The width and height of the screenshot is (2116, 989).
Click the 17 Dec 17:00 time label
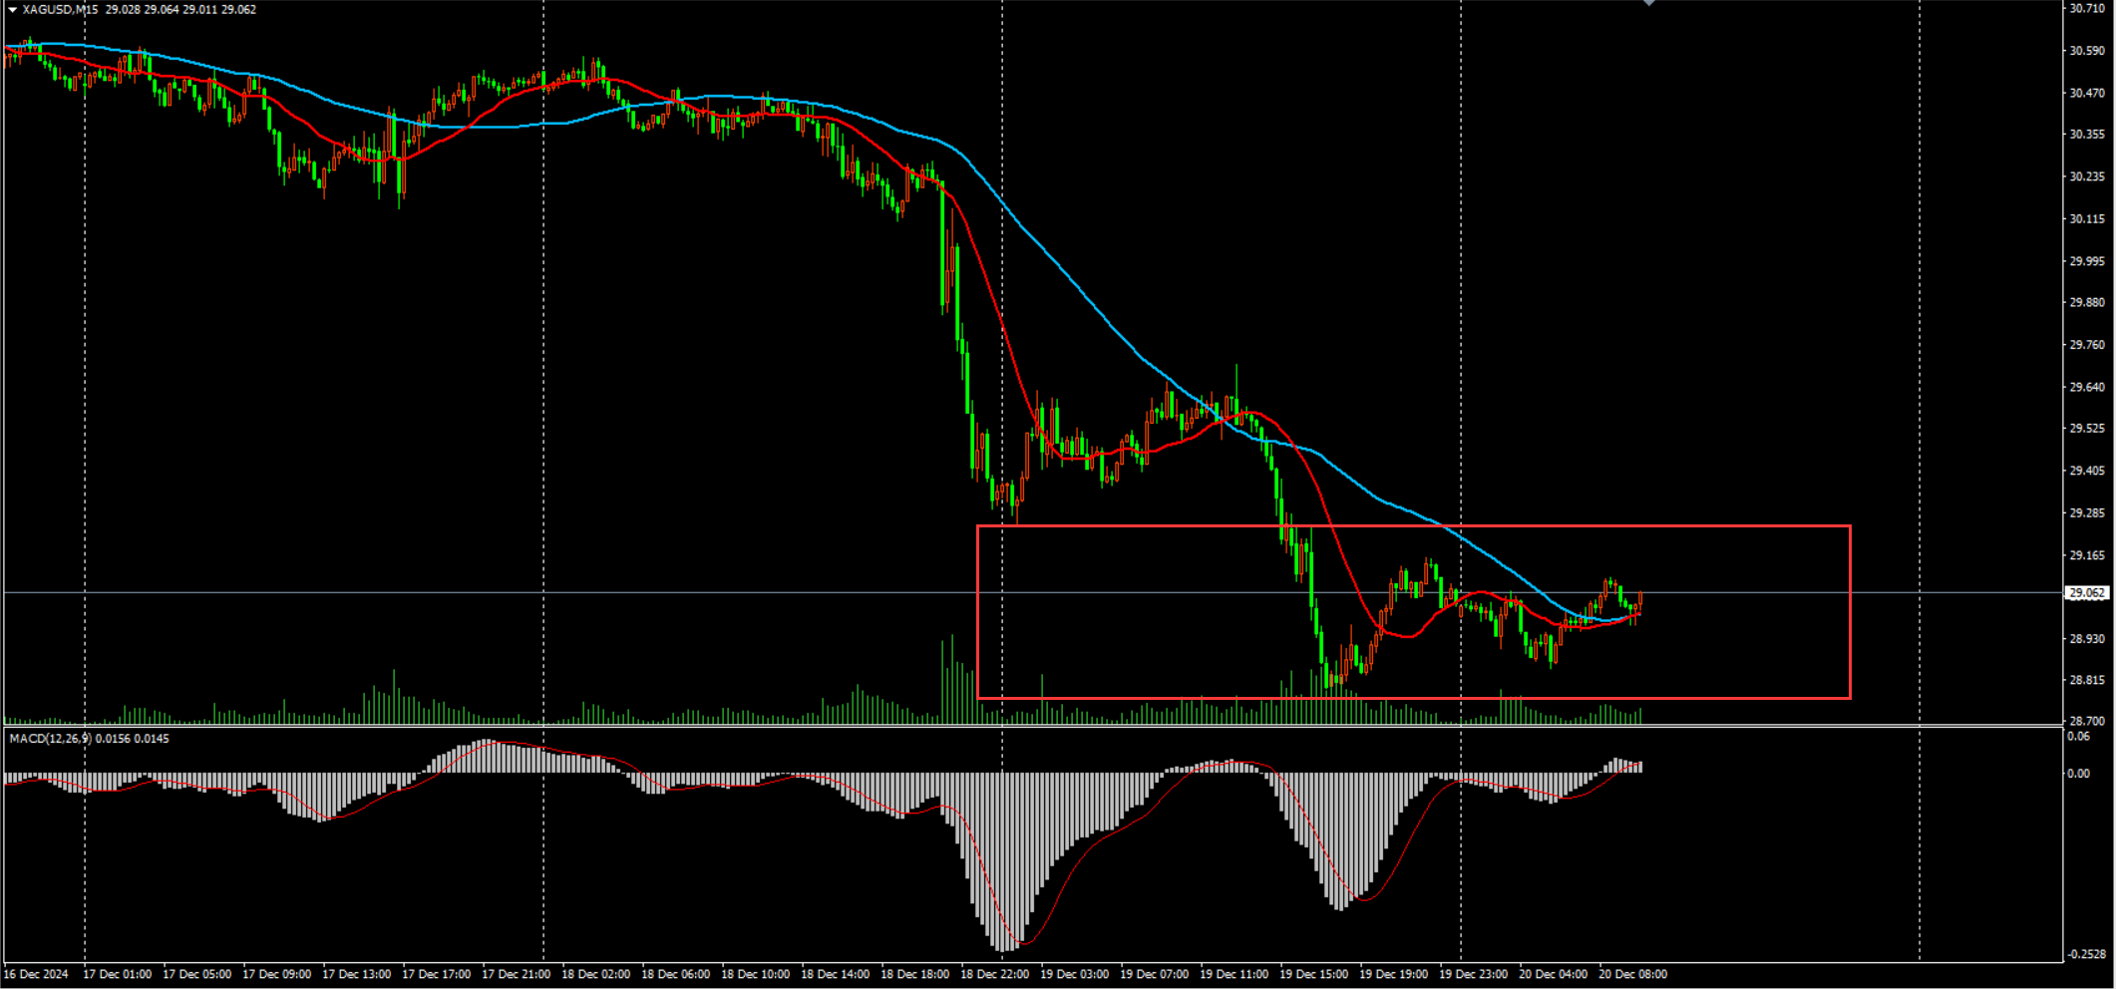click(437, 975)
